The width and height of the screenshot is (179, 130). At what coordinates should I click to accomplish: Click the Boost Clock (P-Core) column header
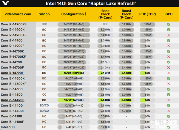(126, 14)
